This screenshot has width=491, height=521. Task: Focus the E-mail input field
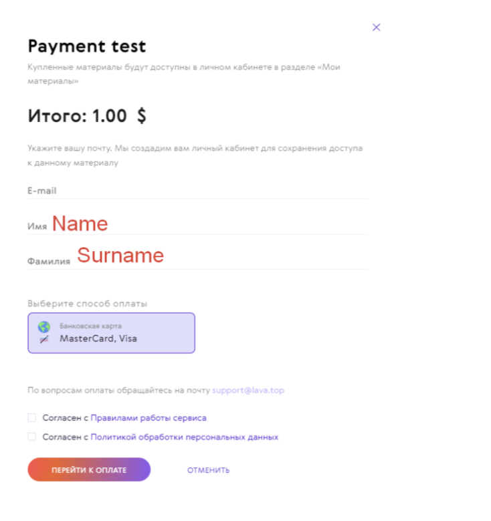point(197,191)
